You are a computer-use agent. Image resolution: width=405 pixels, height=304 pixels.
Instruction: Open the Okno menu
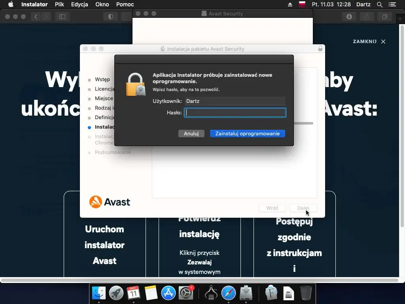point(102,4)
